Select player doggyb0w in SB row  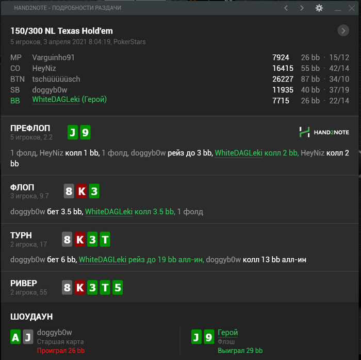(x=50, y=90)
